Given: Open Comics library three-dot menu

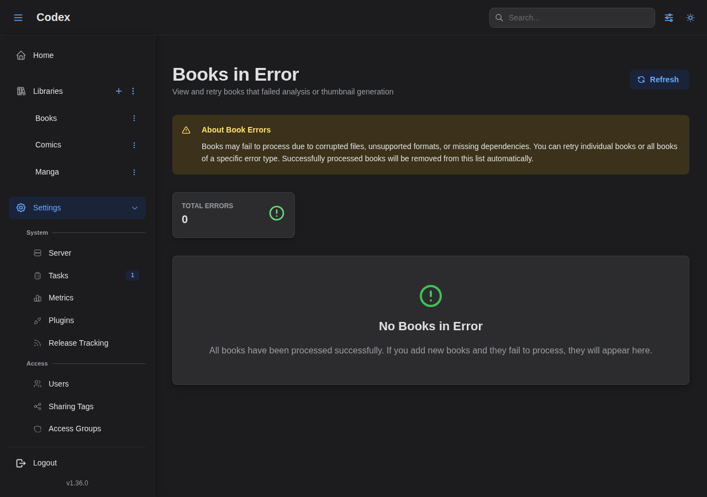Looking at the screenshot, I should pyautogui.click(x=134, y=145).
